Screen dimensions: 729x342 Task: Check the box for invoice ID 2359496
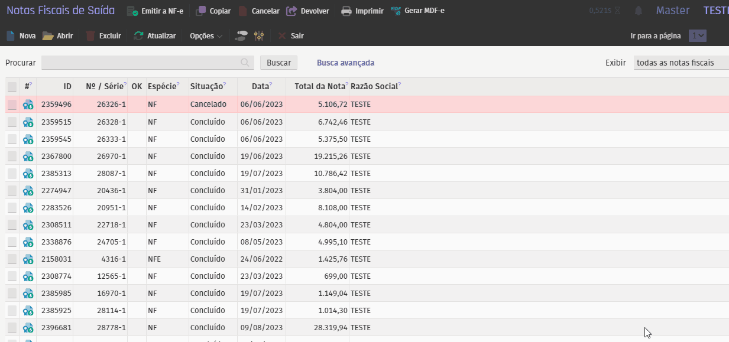coord(12,105)
